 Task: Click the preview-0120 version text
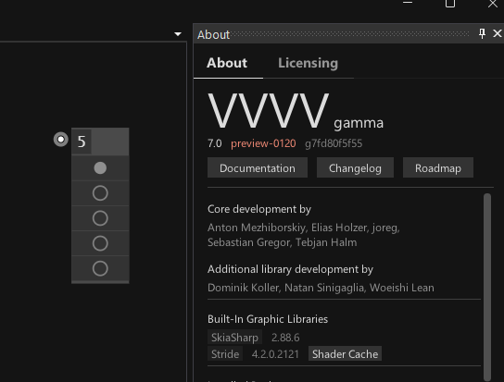coord(263,143)
